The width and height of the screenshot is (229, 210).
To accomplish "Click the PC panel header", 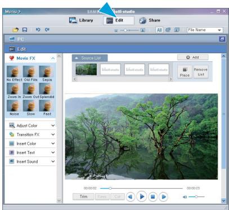I will [115, 39].
